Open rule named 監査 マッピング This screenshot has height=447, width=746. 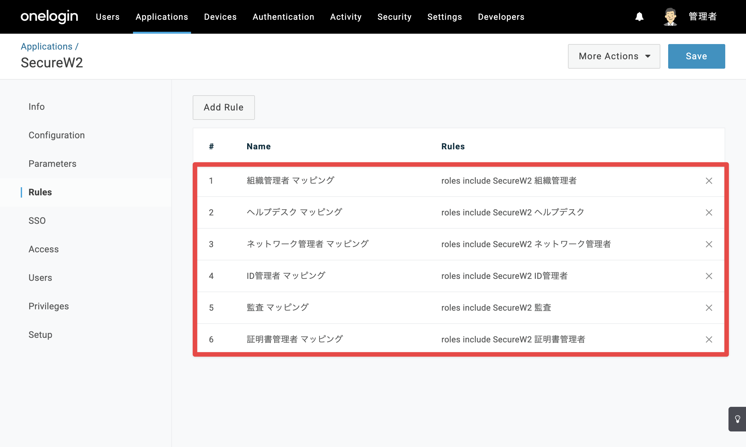coord(278,308)
